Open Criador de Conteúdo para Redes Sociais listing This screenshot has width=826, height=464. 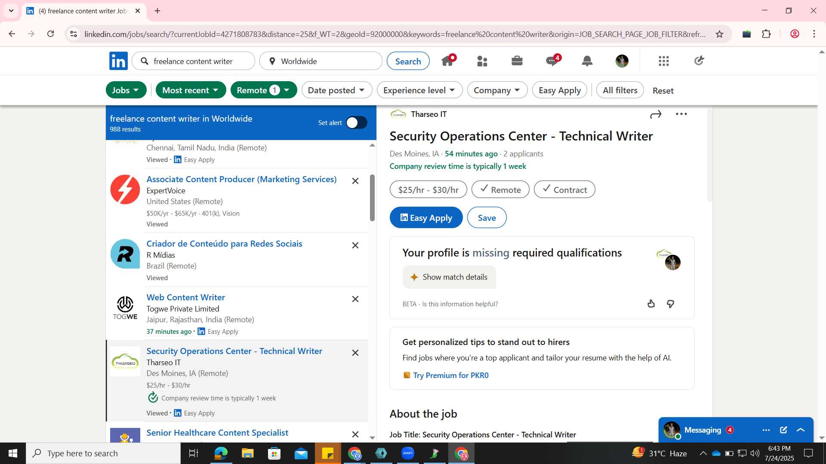pyautogui.click(x=224, y=244)
